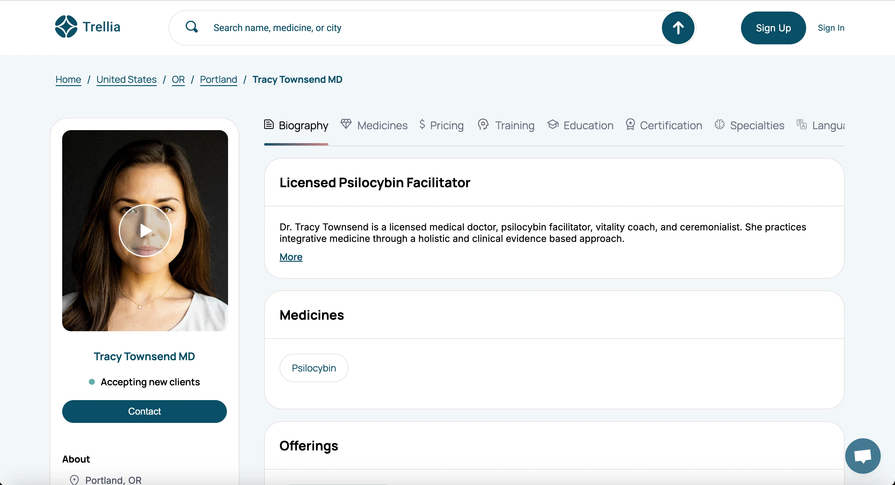Click the search magnifier icon
Viewport: 895px width, 485px height.
tap(191, 27)
